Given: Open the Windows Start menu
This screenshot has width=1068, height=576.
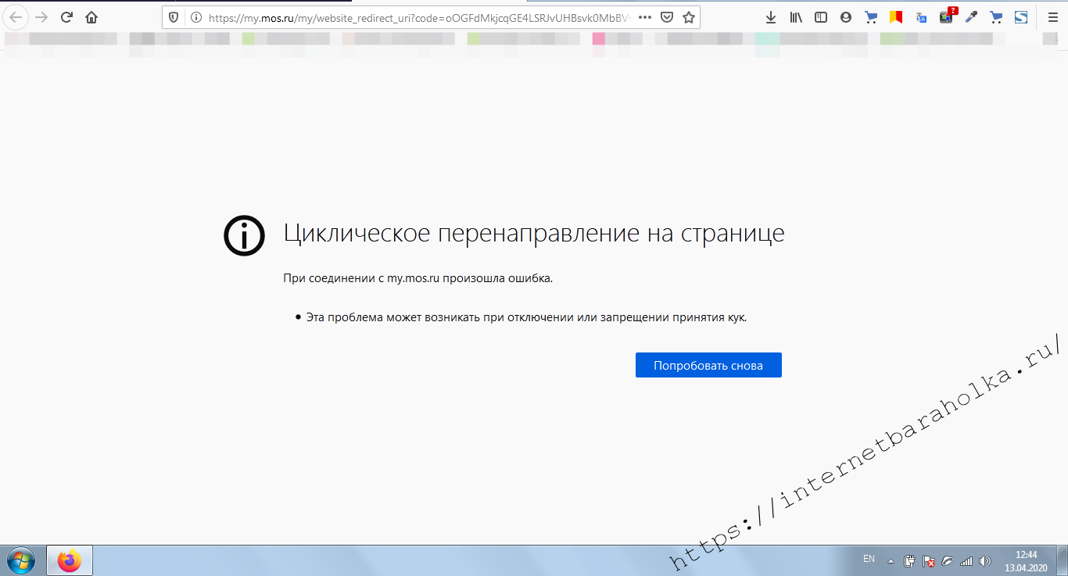Looking at the screenshot, I should pyautogui.click(x=21, y=560).
